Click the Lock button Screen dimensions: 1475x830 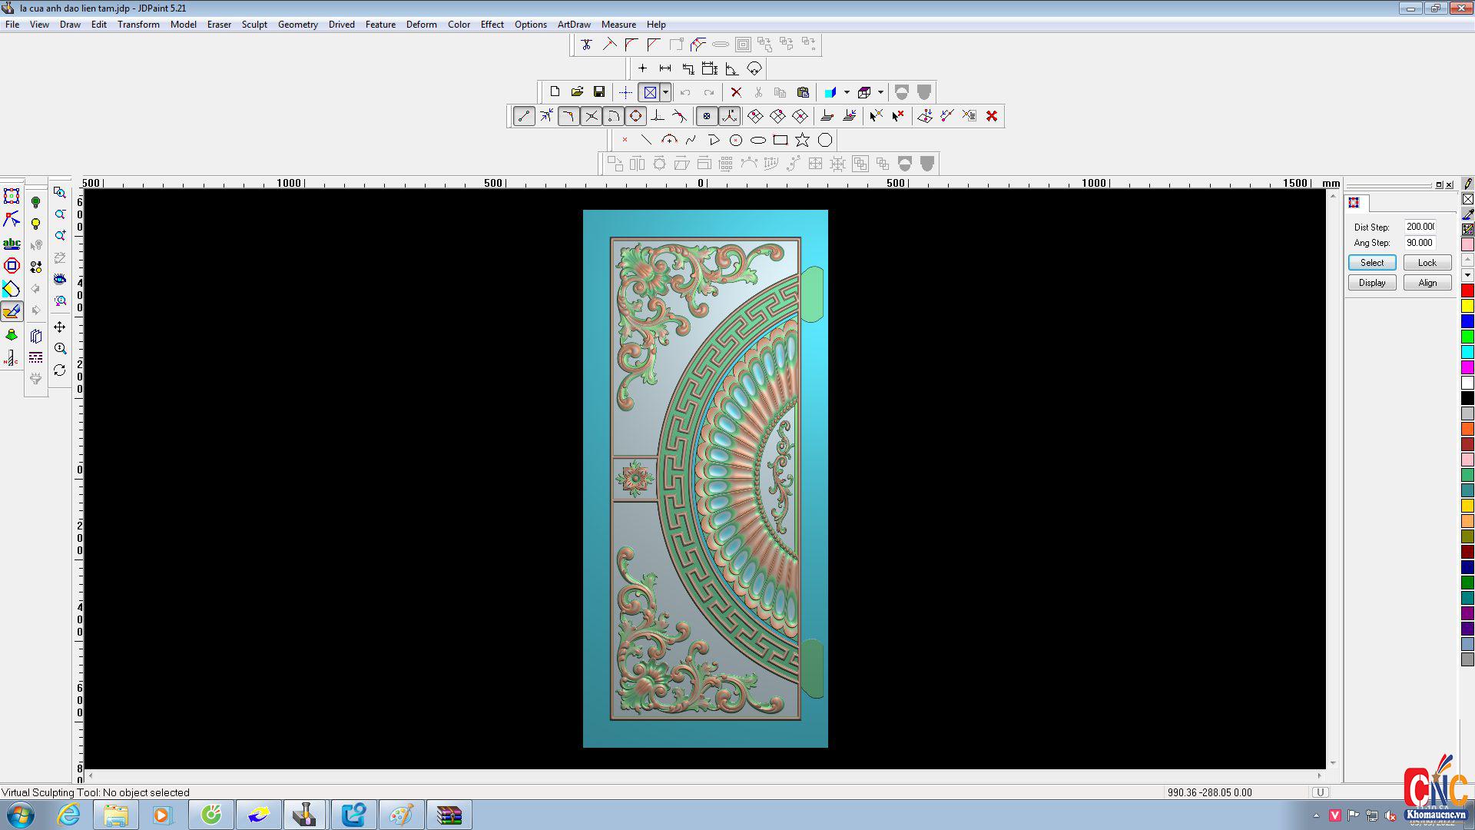[1427, 263]
